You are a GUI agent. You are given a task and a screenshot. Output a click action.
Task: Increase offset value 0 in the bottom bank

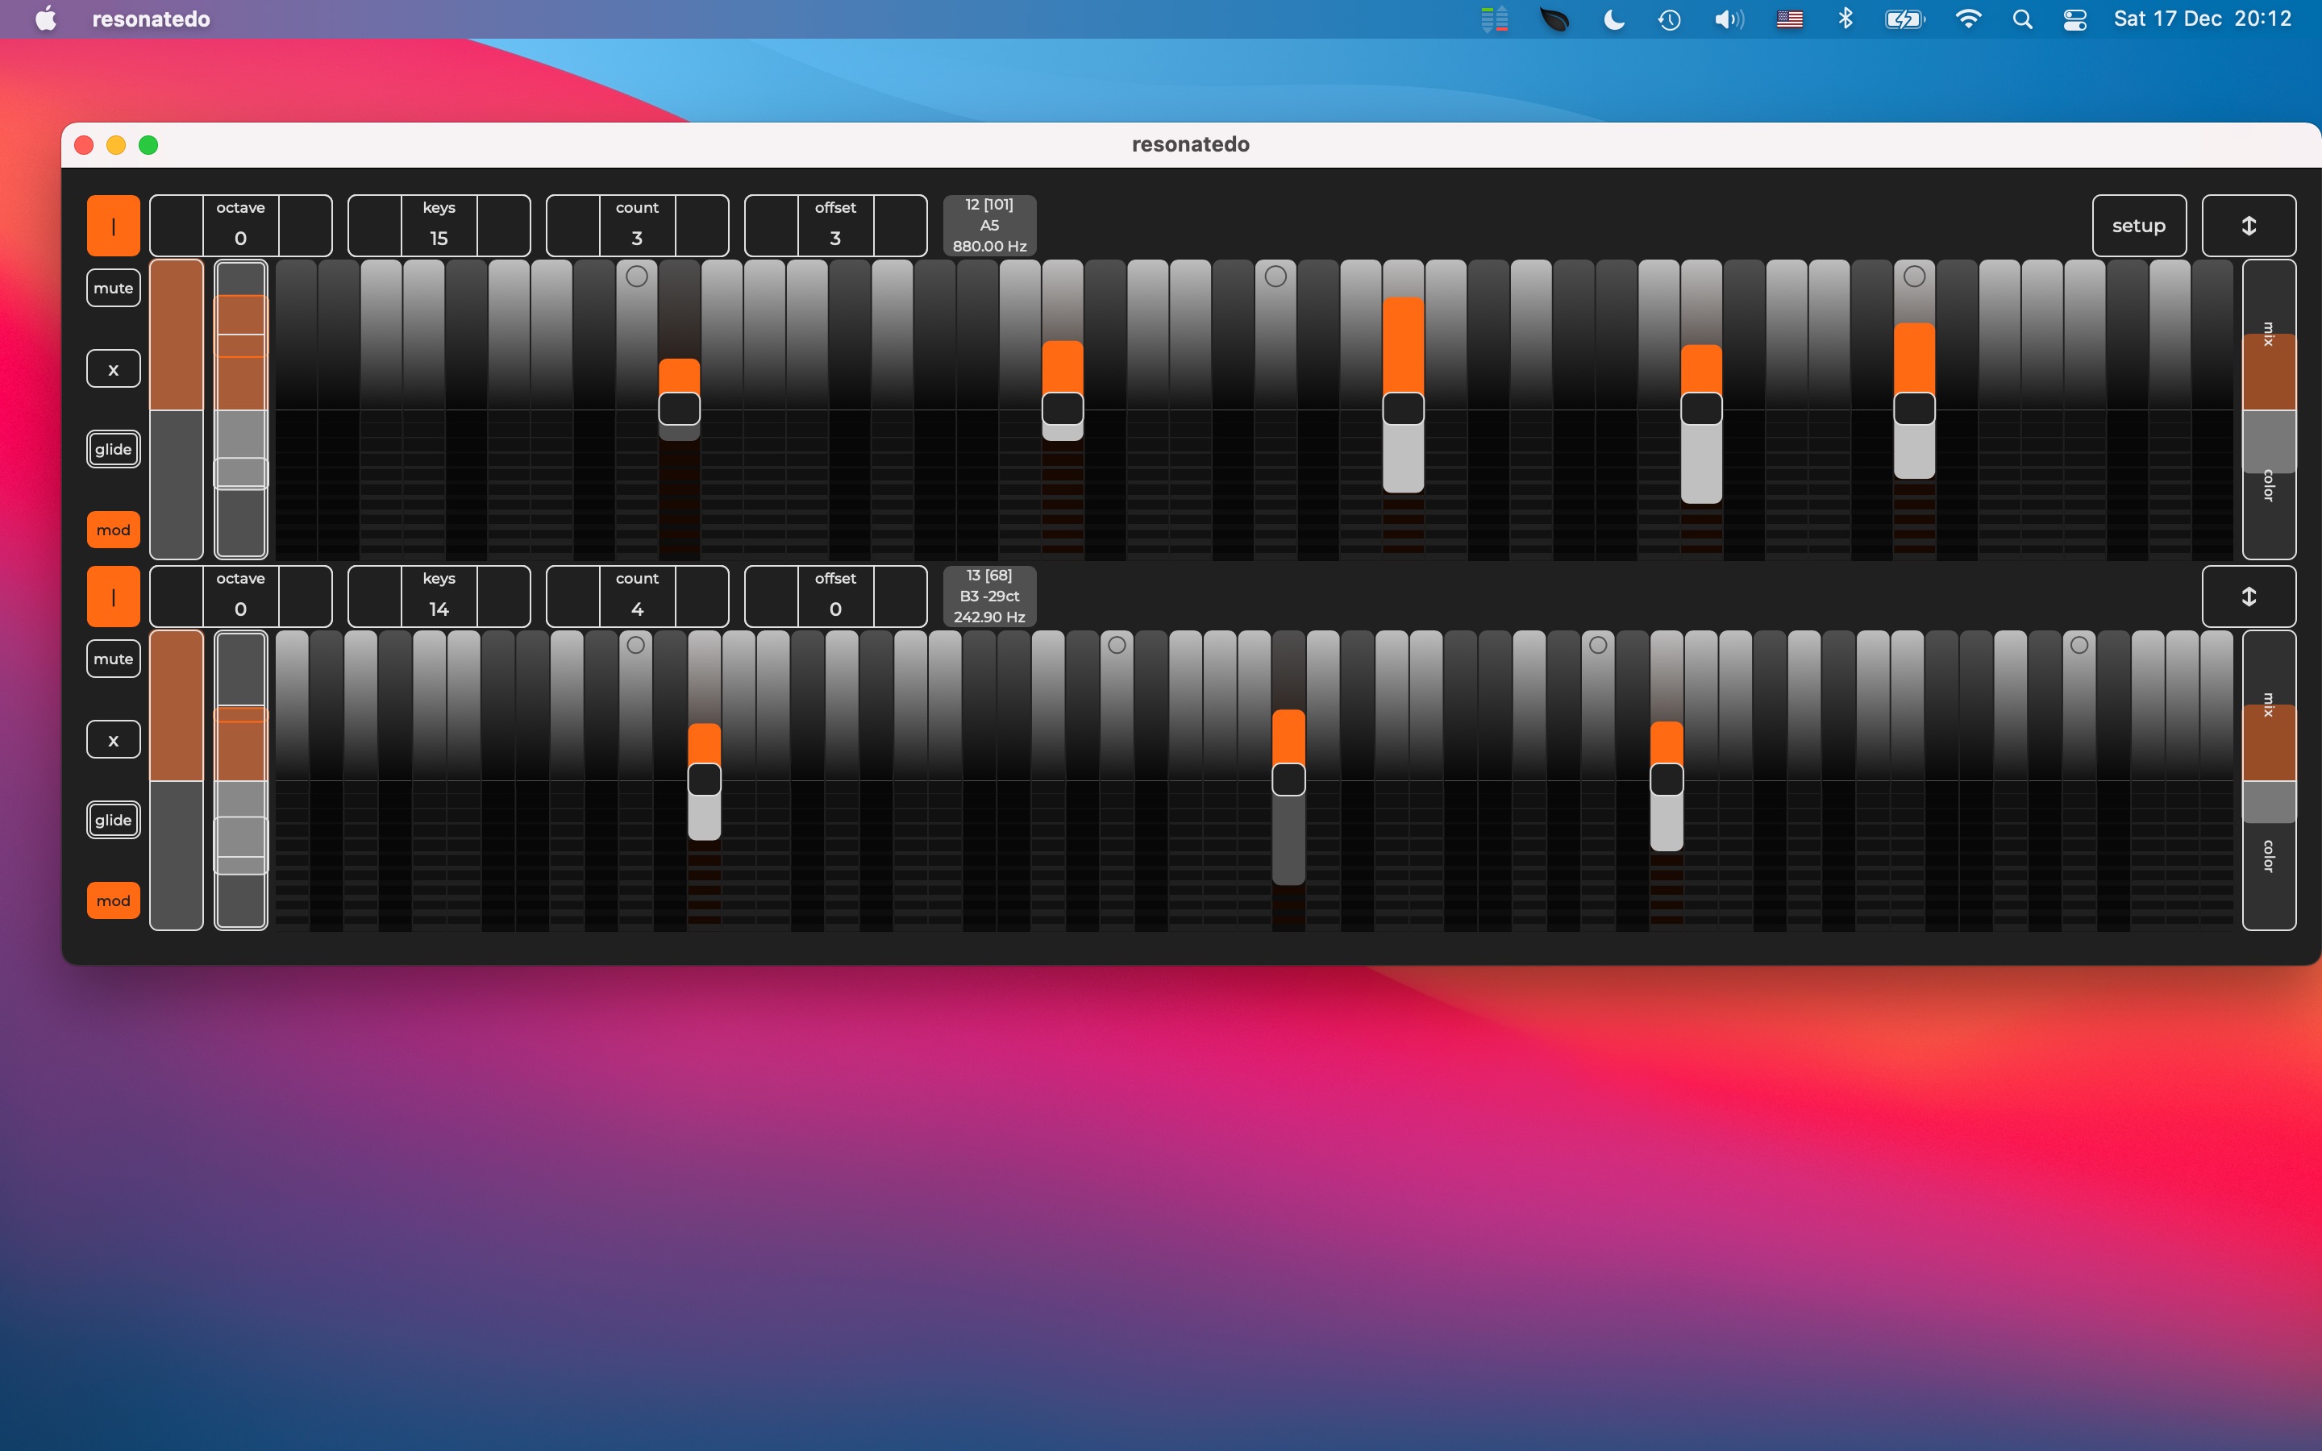point(900,597)
